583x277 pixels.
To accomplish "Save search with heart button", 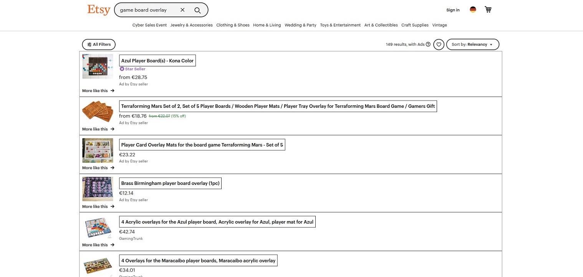I will click(x=439, y=45).
